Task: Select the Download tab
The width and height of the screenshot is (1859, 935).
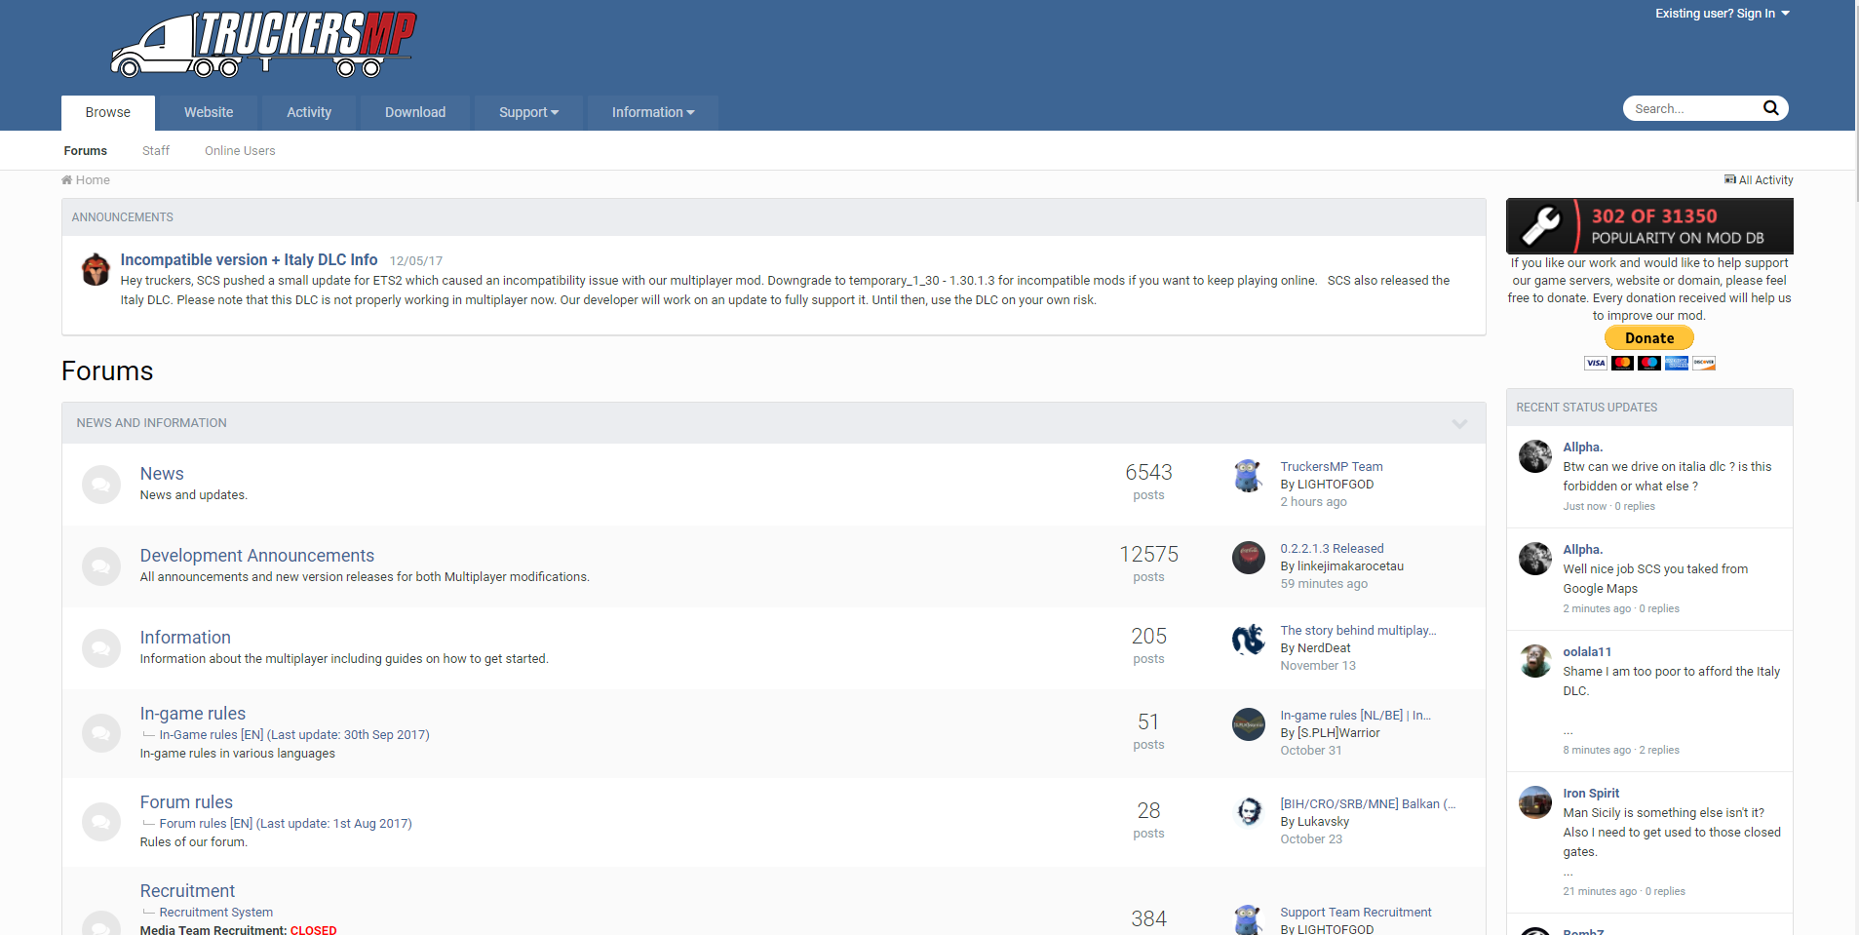Action: click(415, 113)
